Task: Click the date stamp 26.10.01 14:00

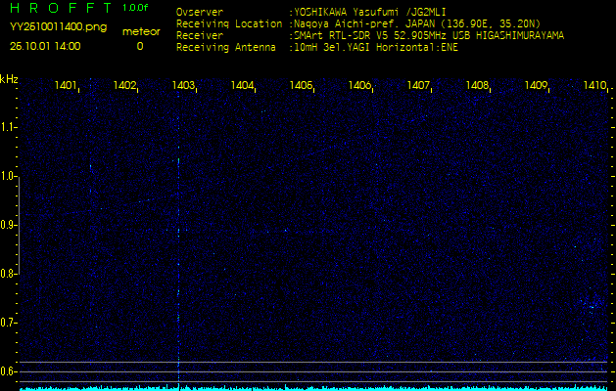Action: tap(45, 46)
